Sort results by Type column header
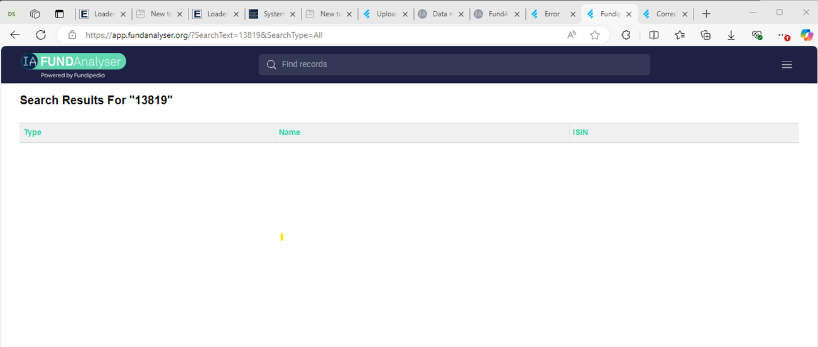This screenshot has height=347, width=818. pyautogui.click(x=33, y=133)
